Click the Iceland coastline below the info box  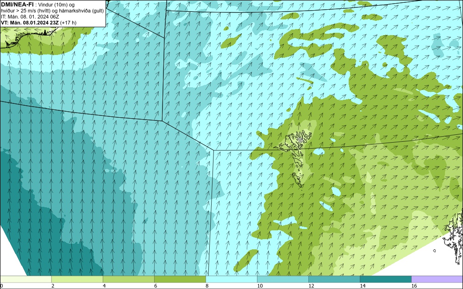tap(28, 37)
